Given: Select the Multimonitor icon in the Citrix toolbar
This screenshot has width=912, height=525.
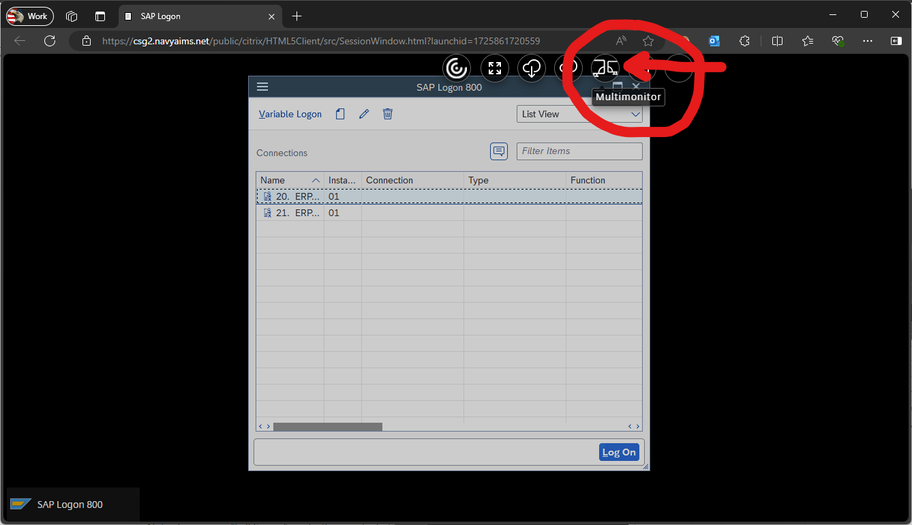Looking at the screenshot, I should click(x=605, y=67).
